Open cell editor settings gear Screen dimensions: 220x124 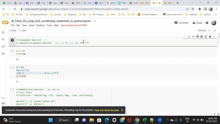click(x=202, y=37)
